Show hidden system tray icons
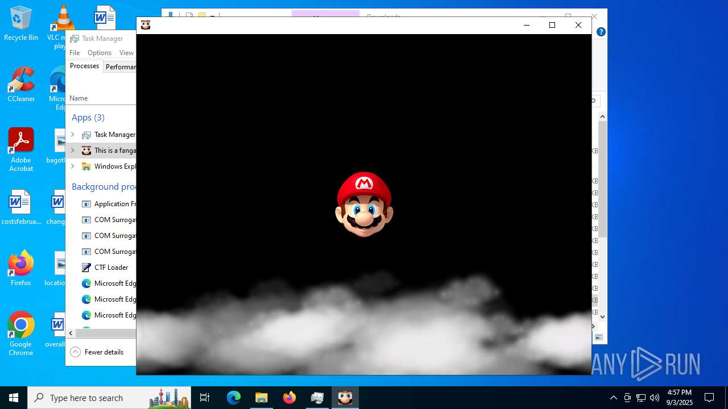The height and width of the screenshot is (409, 728). point(613,398)
